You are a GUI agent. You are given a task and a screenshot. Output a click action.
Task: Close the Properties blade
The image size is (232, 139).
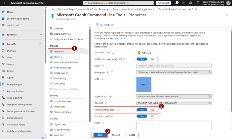point(227,15)
